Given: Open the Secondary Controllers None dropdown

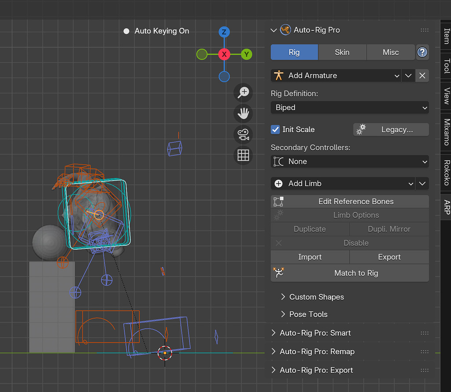Looking at the screenshot, I should (x=350, y=161).
